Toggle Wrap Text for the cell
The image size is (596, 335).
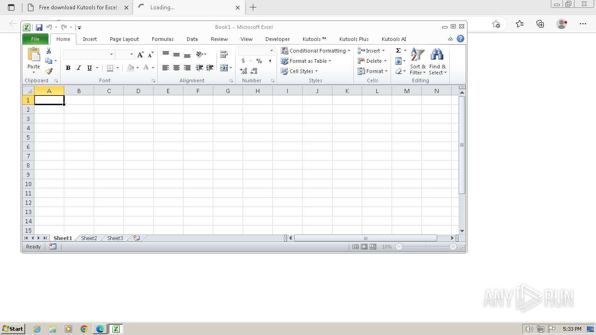point(224,54)
